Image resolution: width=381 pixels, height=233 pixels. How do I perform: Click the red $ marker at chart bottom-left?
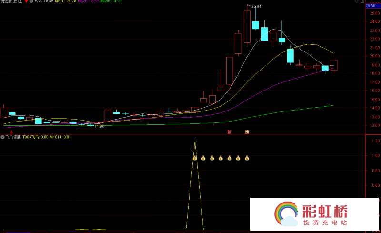coord(11,132)
